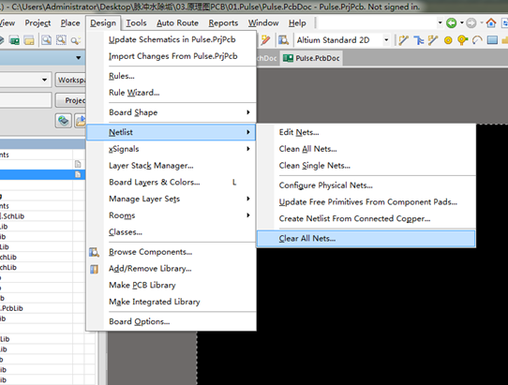Select Make Integrated Library entry

pyautogui.click(x=172, y=302)
